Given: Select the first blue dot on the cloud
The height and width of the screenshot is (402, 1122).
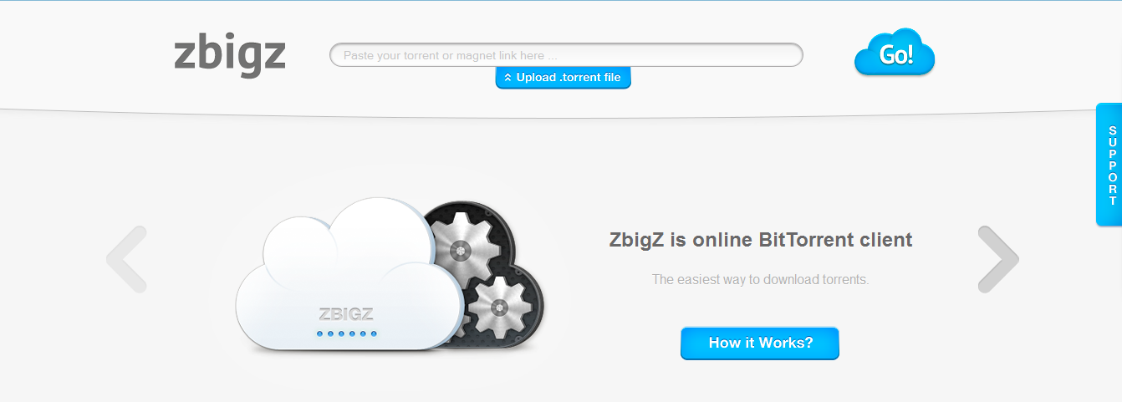Looking at the screenshot, I should [x=319, y=334].
